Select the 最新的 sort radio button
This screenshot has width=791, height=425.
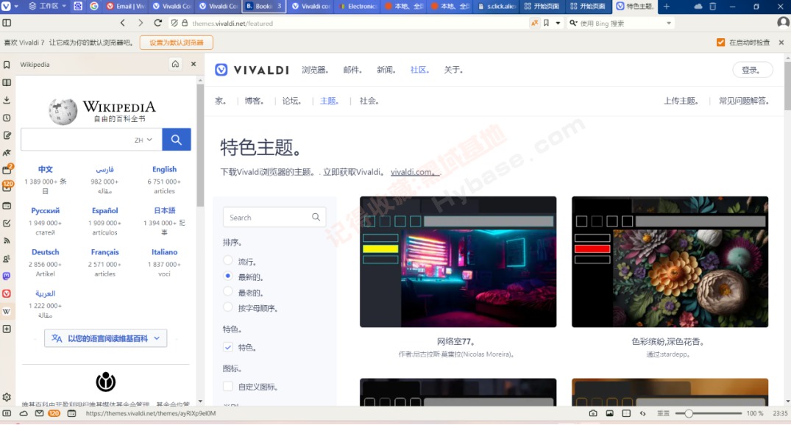click(x=228, y=276)
